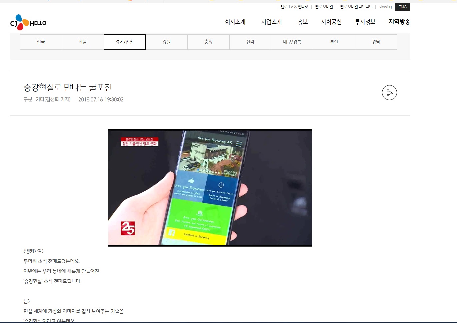Click the article title 증강현실로 만나는 굴포천
The image size is (457, 323).
tap(68, 87)
